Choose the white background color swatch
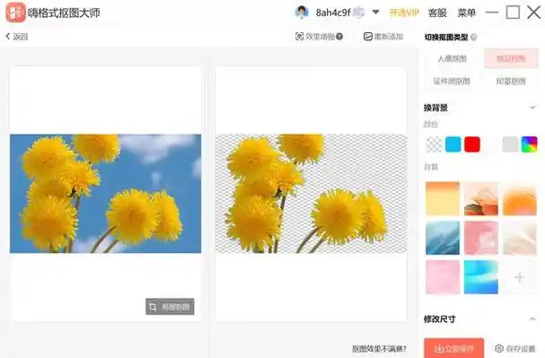This screenshot has width=545, height=358. pyautogui.click(x=491, y=144)
